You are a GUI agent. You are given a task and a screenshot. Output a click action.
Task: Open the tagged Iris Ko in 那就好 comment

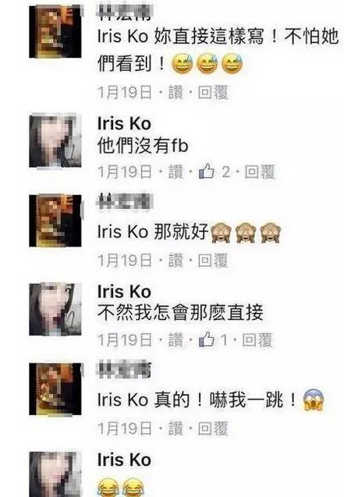pyautogui.click(x=123, y=232)
